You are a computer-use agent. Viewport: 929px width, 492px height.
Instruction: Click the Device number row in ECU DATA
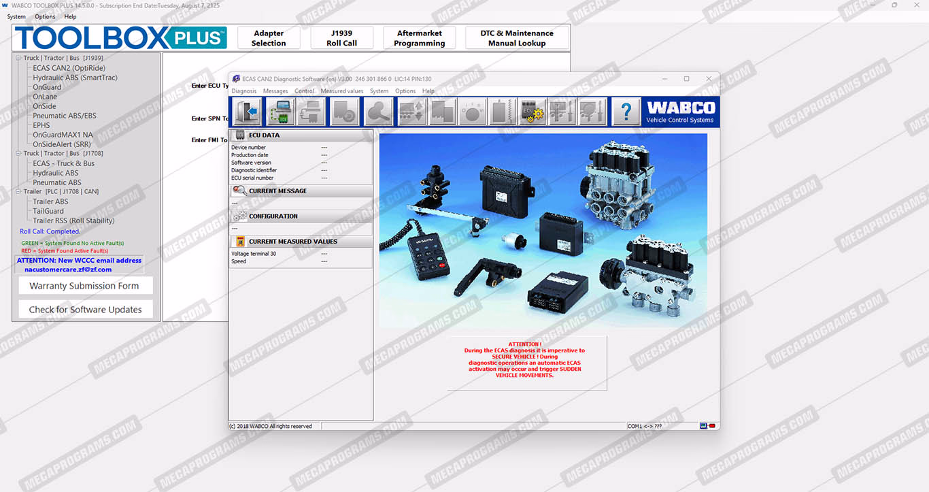click(301, 148)
